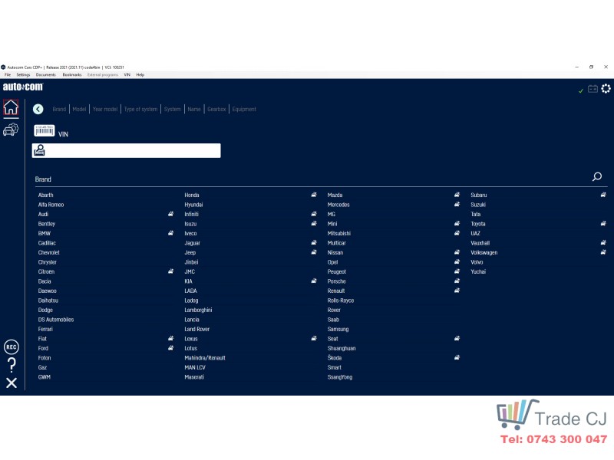Select Bentley in the brand list
Screen dimensions: 614x460
47,224
